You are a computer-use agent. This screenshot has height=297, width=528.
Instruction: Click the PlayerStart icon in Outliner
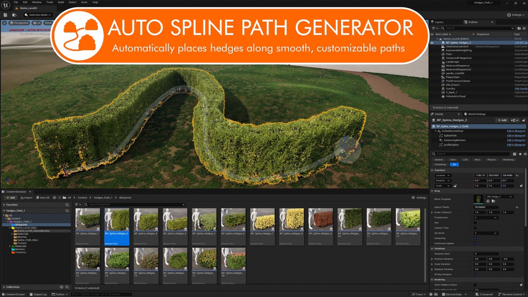point(443,77)
